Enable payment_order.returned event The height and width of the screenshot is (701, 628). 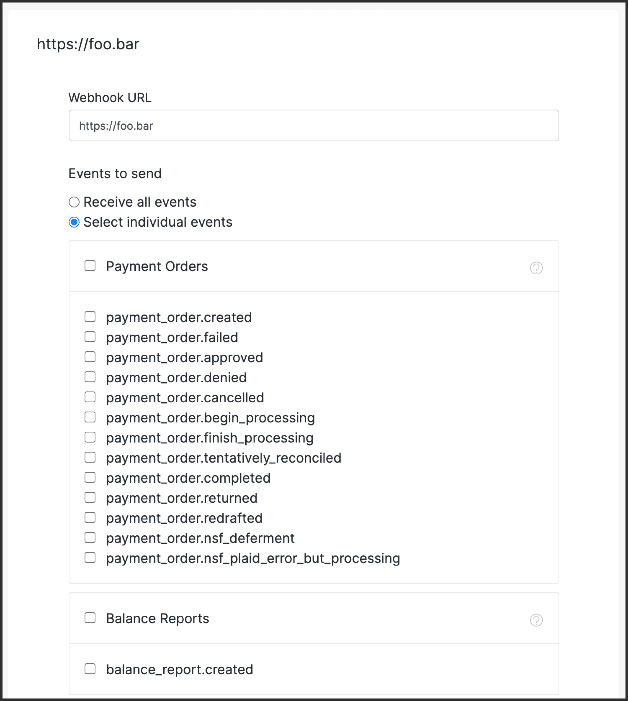tap(90, 497)
